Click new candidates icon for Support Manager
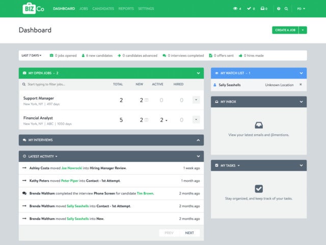326x245 pixels. point(146,100)
